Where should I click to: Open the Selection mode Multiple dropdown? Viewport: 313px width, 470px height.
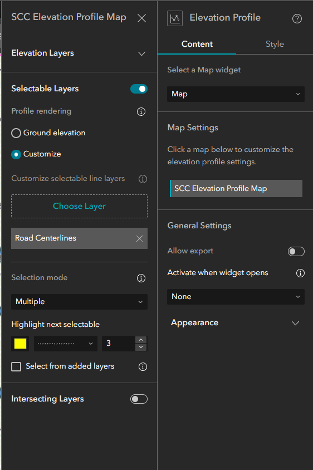coord(80,301)
